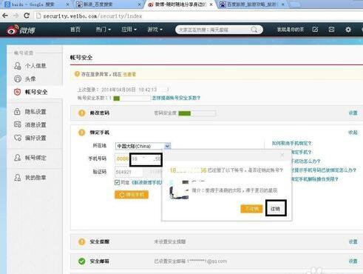Screen dimensions: 363x274
Task: Click the 注销 button in the popup
Action: [276, 209]
